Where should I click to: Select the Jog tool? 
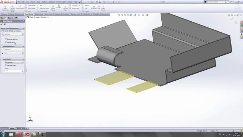[x=39, y=5]
